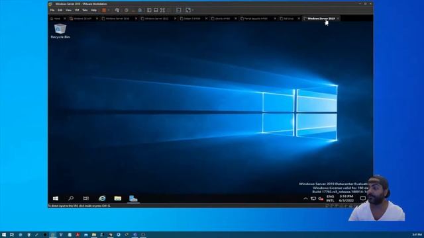This screenshot has height=238, width=424.
Task: Toggle the thumbnail bar view icon
Action: click(x=156, y=11)
